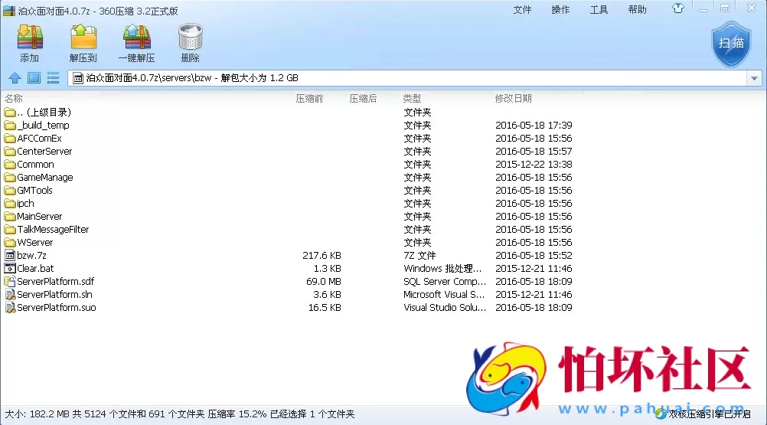Click the Microsoft Visual S... type cell
The width and height of the screenshot is (767, 425).
click(444, 294)
